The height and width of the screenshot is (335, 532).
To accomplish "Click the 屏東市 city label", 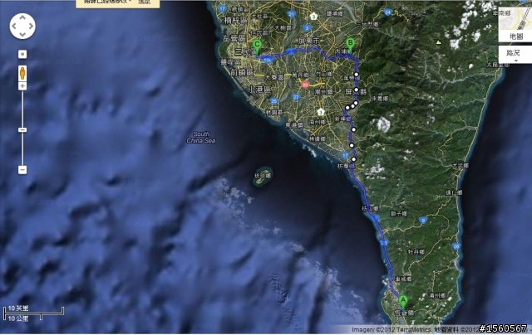I will point(309,41).
